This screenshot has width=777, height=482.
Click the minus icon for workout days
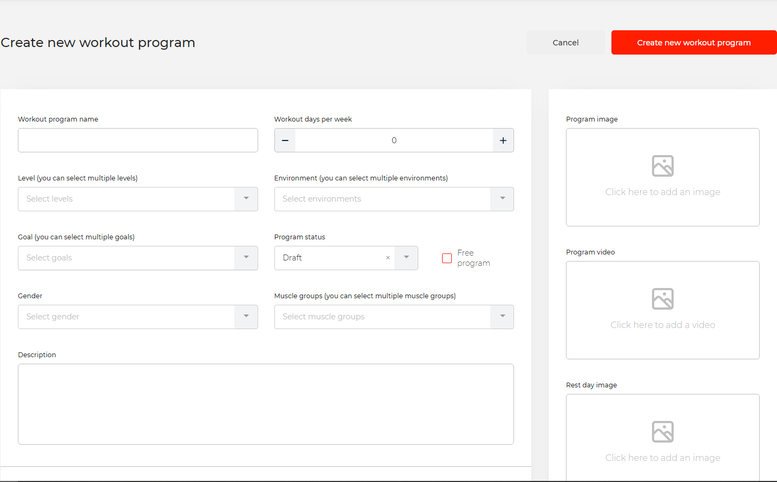tap(285, 140)
